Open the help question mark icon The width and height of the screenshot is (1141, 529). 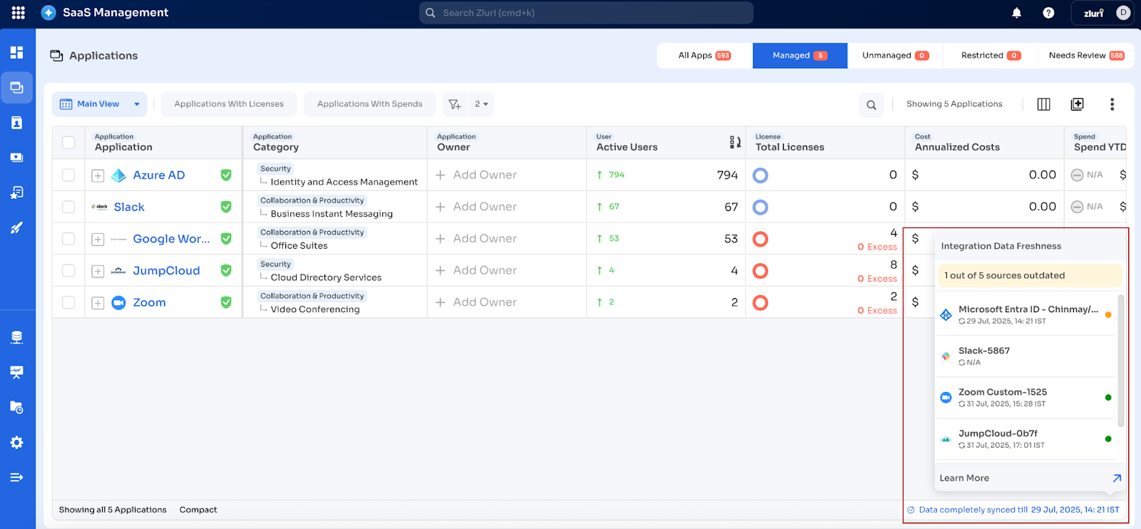tap(1048, 13)
